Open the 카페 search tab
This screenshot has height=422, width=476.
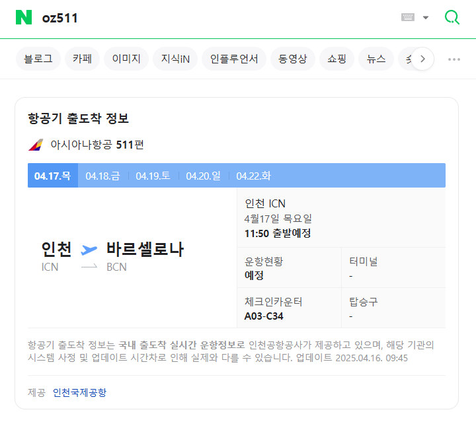click(82, 59)
